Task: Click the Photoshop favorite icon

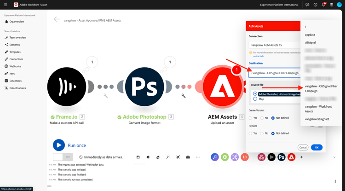Action: 282,157
